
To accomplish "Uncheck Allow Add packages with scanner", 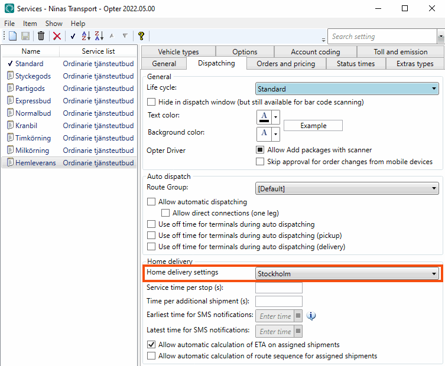I will coord(260,150).
